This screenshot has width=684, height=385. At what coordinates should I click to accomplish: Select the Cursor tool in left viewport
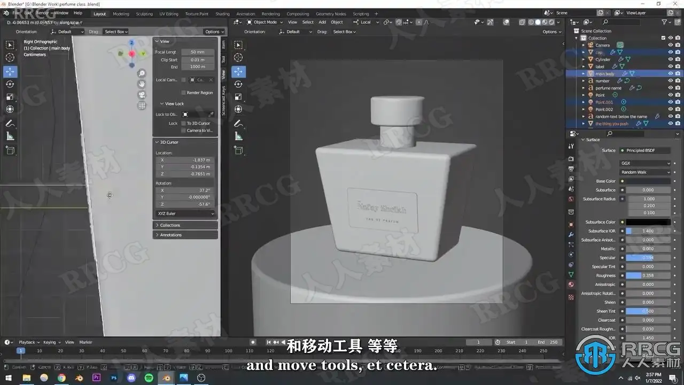pos(10,58)
